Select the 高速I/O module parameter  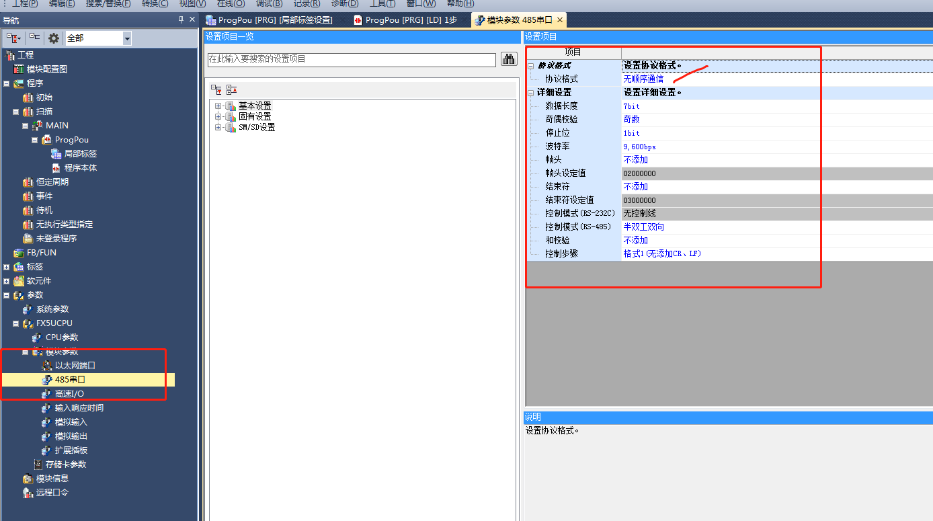pos(69,394)
